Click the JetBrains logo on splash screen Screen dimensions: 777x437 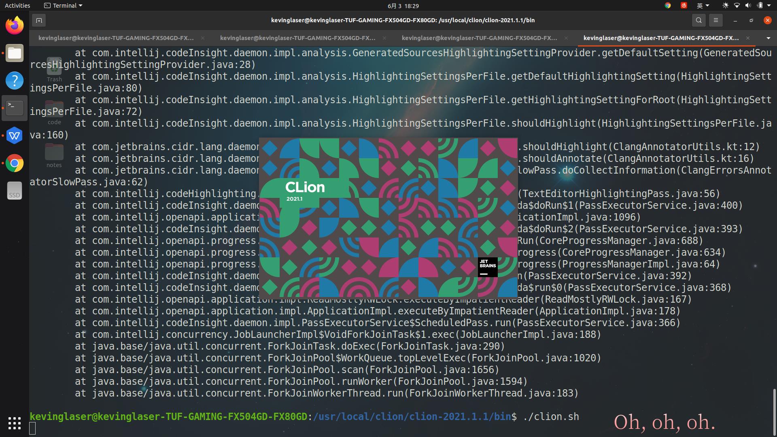pyautogui.click(x=488, y=267)
